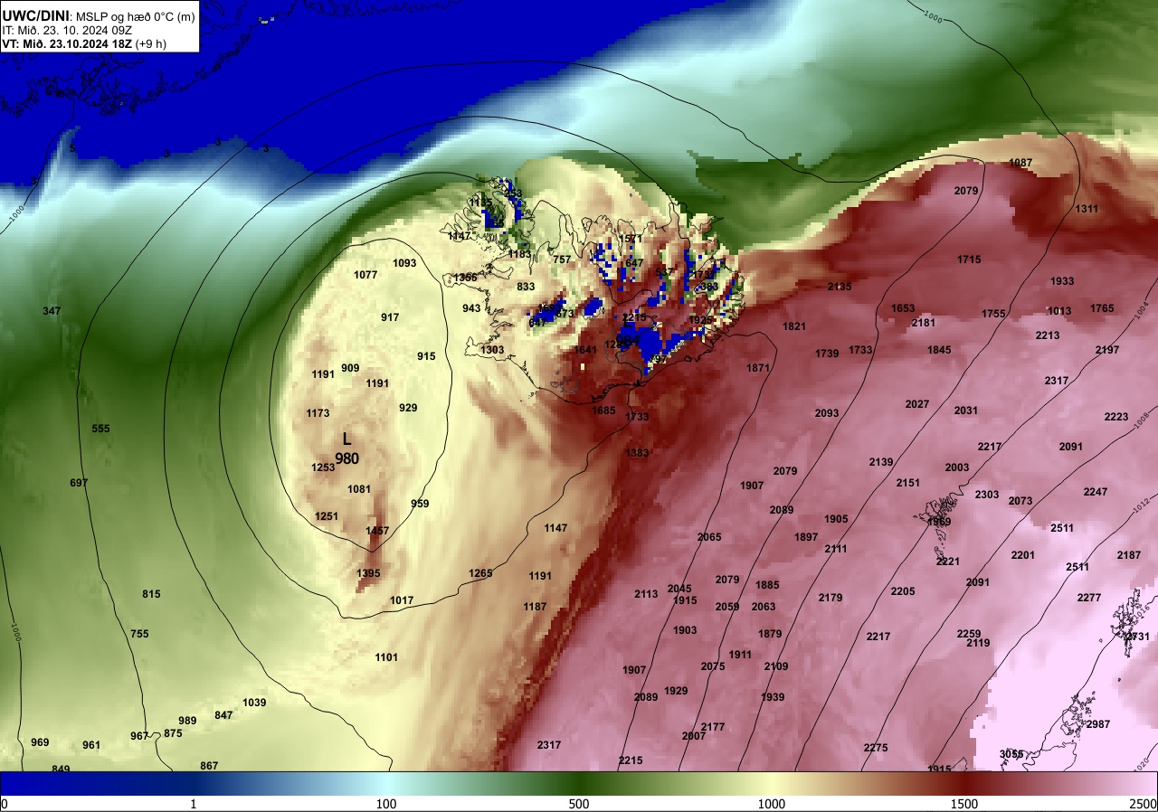Click the 2135 height value
Screen dimensions: 1158x812
pos(840,287)
